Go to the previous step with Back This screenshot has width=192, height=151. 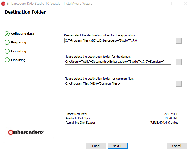click(96, 146)
